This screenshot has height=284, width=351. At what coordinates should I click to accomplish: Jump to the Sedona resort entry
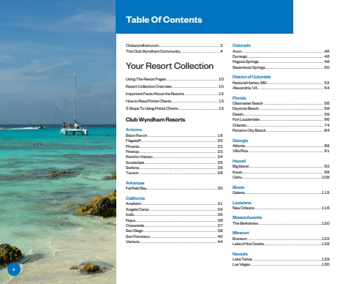click(174, 168)
